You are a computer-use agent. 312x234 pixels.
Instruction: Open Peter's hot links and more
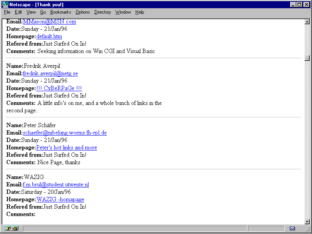66,147
